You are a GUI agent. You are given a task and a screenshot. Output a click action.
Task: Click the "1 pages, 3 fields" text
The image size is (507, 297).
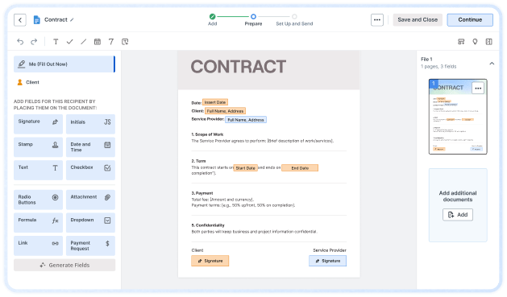(x=438, y=67)
